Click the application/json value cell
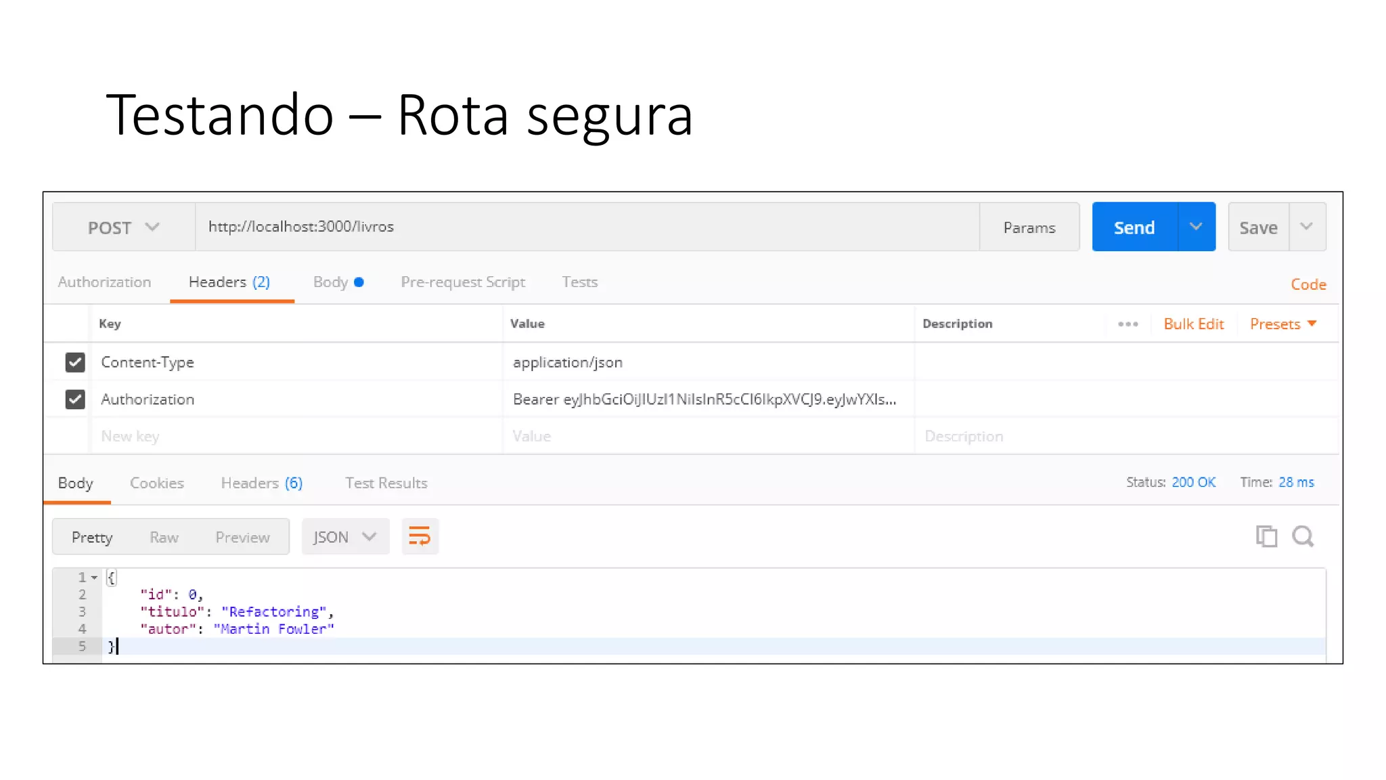Viewport: 1386px width, 780px height. [x=709, y=362]
